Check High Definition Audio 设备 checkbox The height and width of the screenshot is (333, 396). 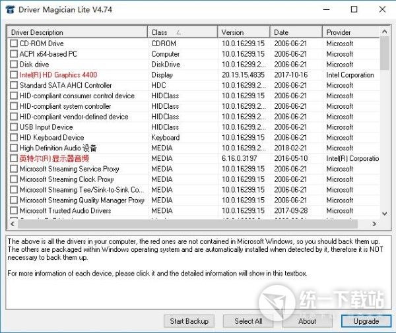pyautogui.click(x=14, y=148)
